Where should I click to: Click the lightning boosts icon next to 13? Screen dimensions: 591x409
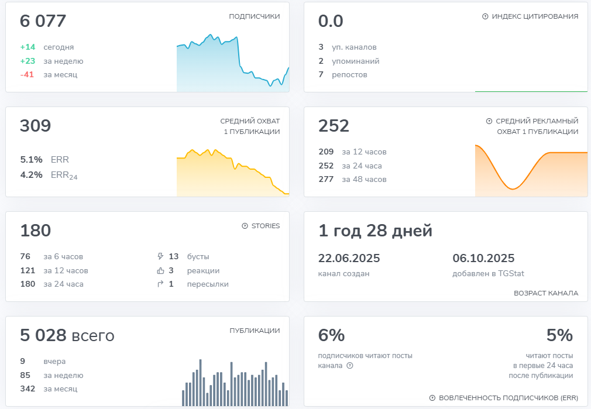click(x=160, y=257)
